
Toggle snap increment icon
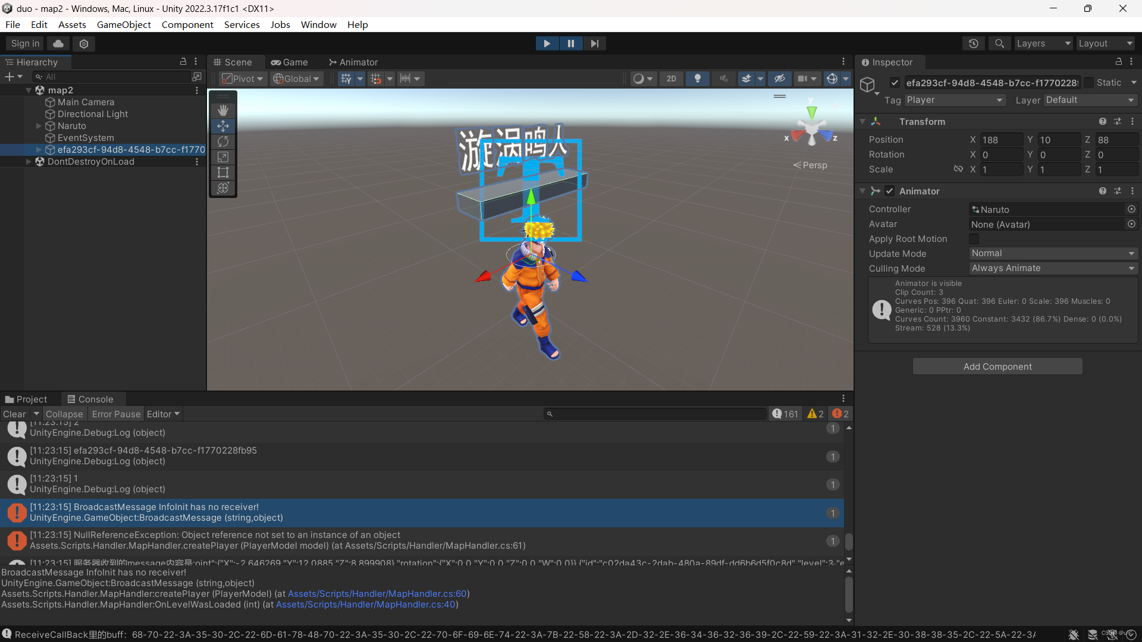pyautogui.click(x=375, y=78)
